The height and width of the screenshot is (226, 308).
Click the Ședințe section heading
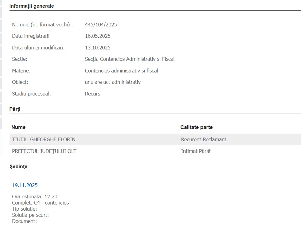tap(18, 166)
